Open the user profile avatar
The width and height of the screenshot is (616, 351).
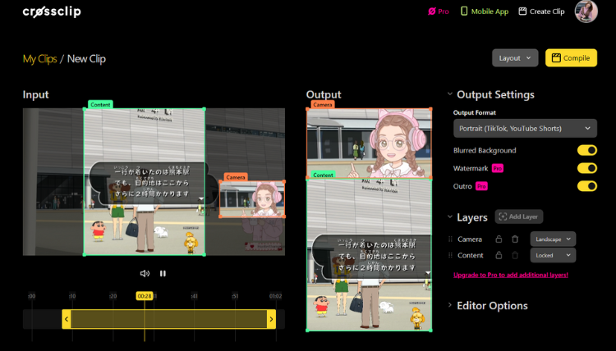[x=586, y=11]
